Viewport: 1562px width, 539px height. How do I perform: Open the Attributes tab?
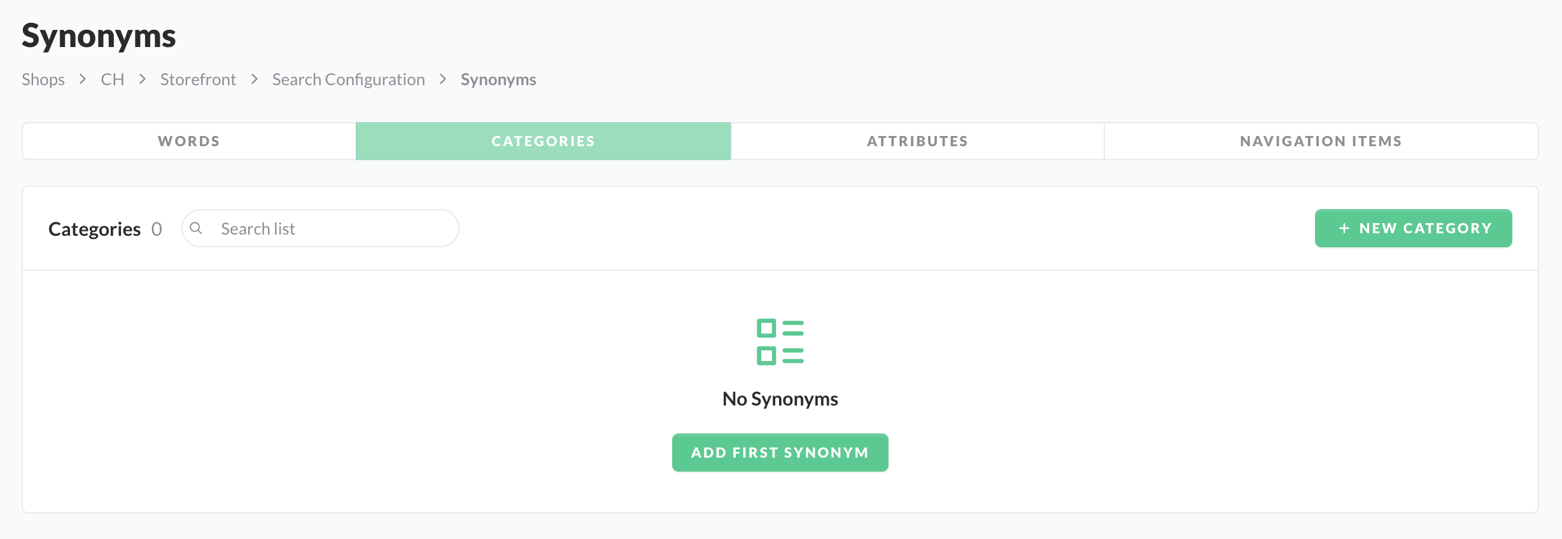(x=917, y=141)
